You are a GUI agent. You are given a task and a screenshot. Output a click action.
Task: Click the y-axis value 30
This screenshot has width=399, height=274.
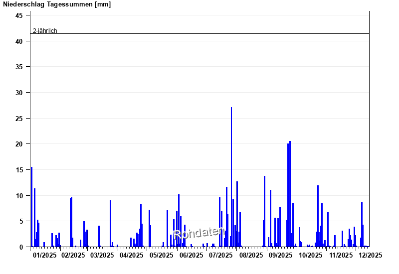19,93
